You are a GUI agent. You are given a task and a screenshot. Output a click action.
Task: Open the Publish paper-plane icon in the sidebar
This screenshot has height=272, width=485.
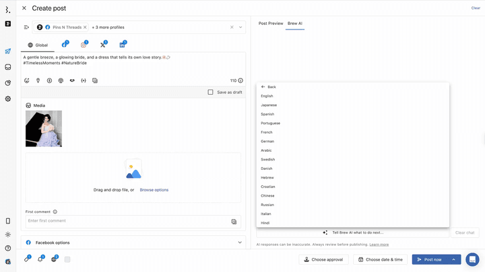8,51
